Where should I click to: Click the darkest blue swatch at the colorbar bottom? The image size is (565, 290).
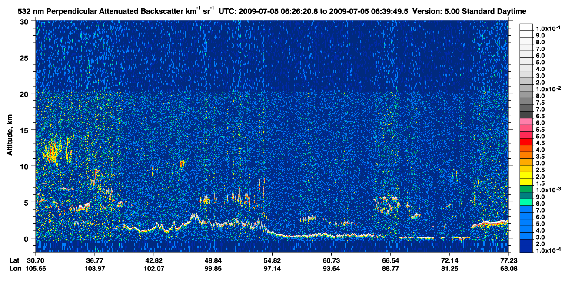[x=526, y=249]
